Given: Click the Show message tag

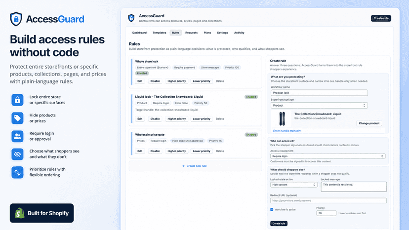Looking at the screenshot, I should tap(210, 68).
